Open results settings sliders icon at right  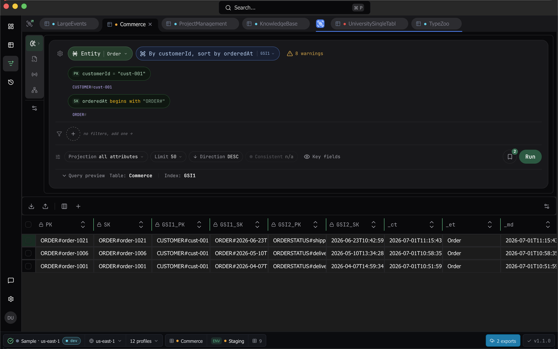click(x=547, y=206)
